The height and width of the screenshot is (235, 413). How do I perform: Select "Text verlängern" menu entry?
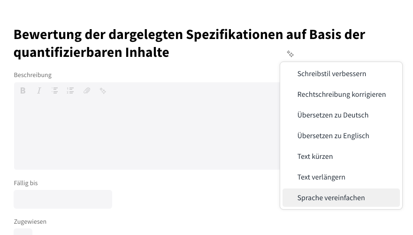[x=321, y=177]
